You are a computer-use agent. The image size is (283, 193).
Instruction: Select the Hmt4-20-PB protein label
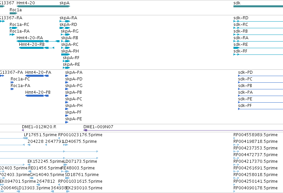tap(38, 92)
